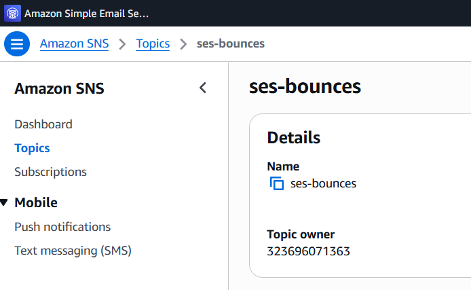Click the topic owner ID 323696071363
This screenshot has width=471, height=290.
click(x=308, y=251)
